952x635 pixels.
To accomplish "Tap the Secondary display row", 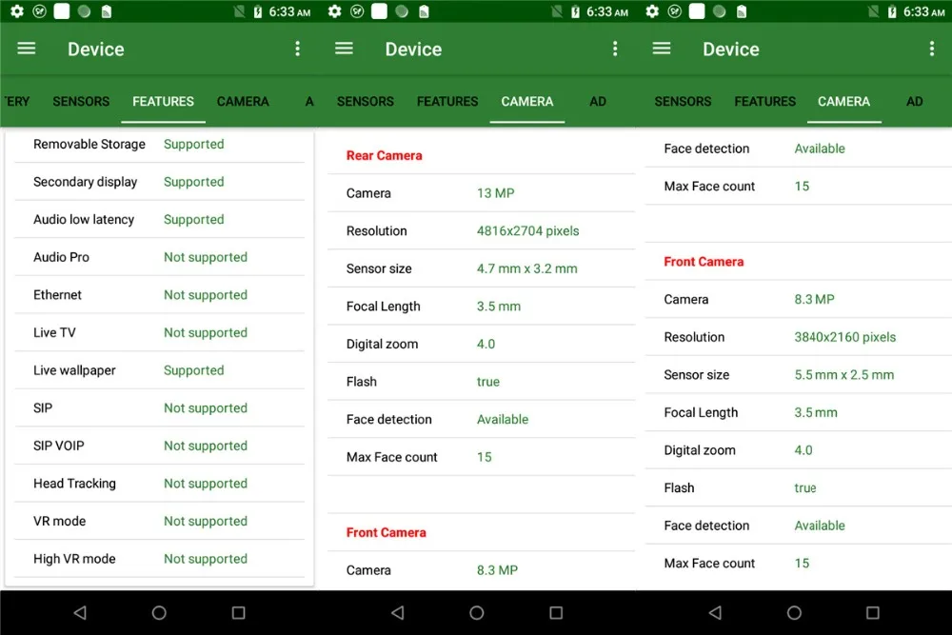I will (159, 182).
